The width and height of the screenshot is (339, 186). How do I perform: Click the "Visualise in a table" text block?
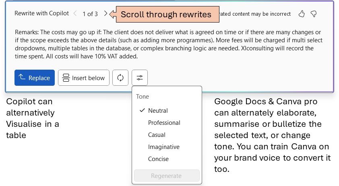pyautogui.click(x=33, y=118)
